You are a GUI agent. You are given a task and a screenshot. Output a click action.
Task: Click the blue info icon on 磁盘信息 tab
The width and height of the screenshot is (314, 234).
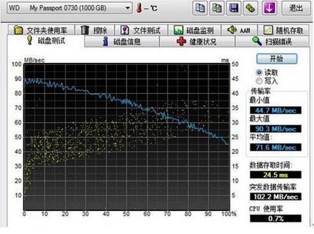pos(106,41)
